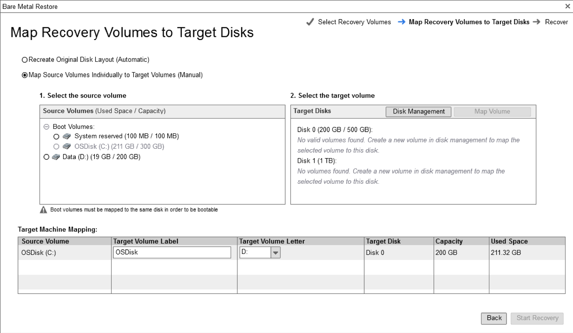Click the Data (D:) drive icon
The image size is (573, 333).
click(56, 157)
